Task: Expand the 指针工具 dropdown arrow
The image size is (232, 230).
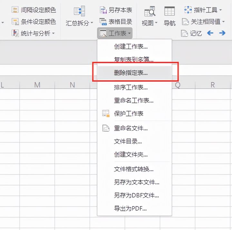Action: coord(220,10)
